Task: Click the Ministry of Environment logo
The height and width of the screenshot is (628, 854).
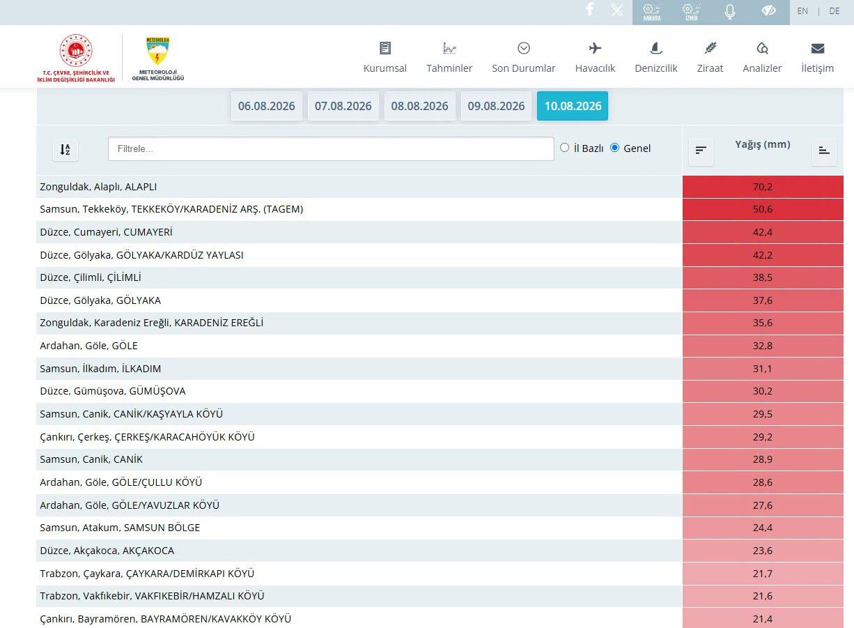Action: coord(76,59)
